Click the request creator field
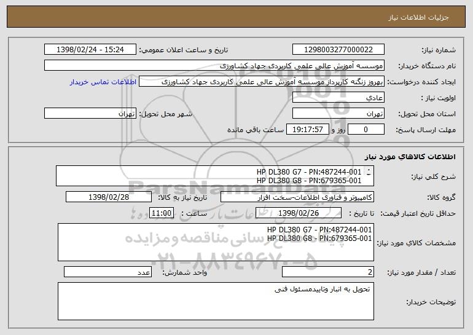This screenshot has width=473, height=335. coord(262,81)
